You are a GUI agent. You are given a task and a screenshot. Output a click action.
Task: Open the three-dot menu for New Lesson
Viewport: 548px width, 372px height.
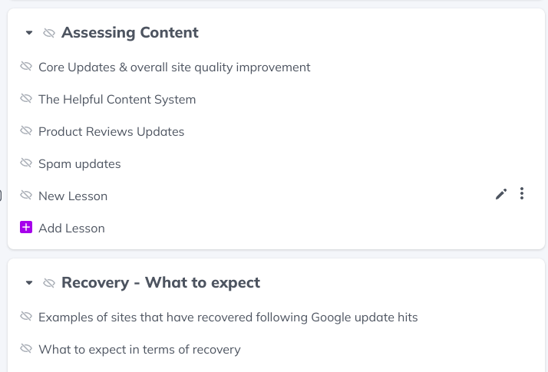(522, 193)
